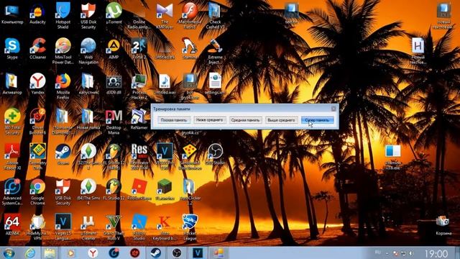Click the 19:00 system clock
460x259 pixels.
pos(436,253)
